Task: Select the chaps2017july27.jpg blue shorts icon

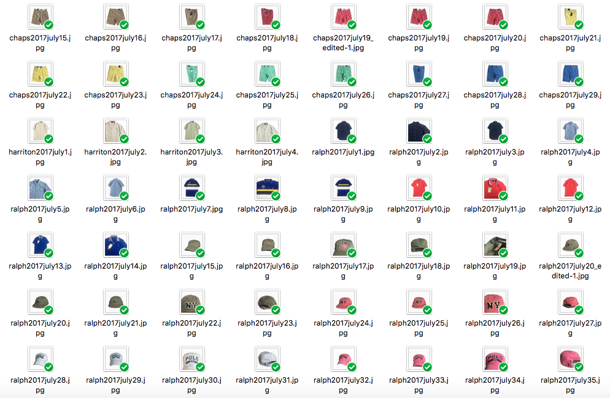Action: click(419, 74)
